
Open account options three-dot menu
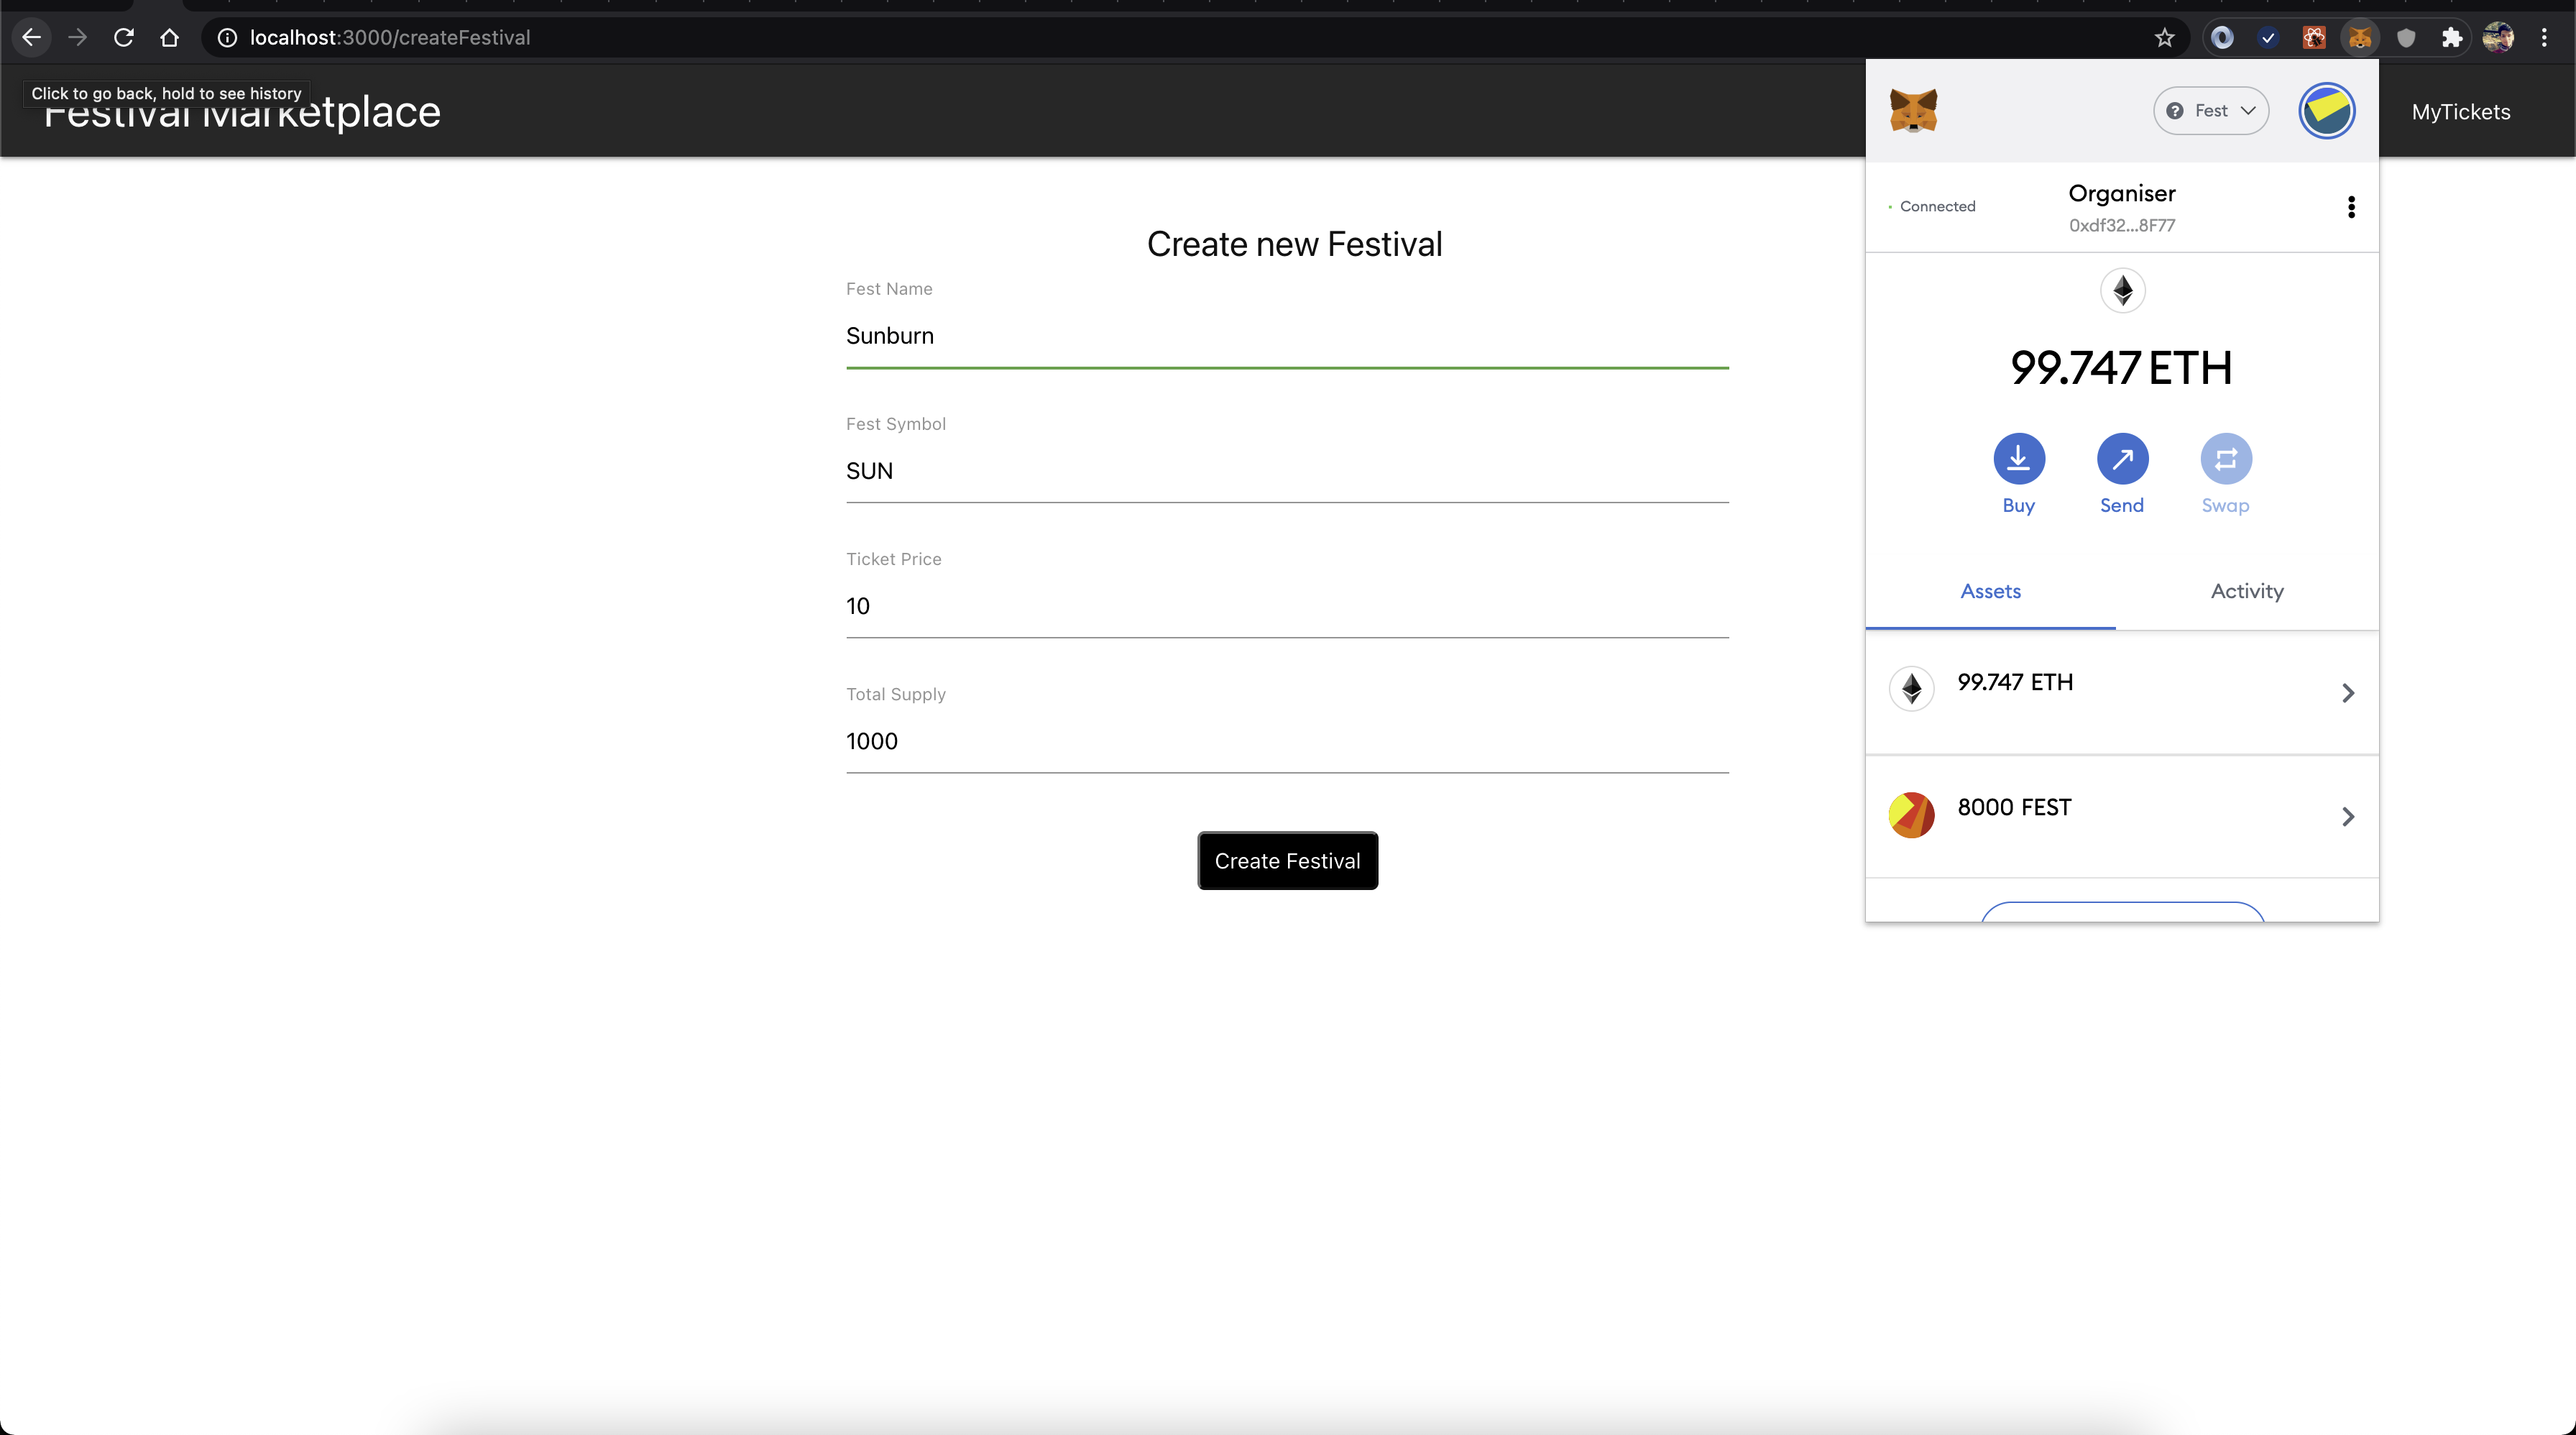tap(2351, 207)
